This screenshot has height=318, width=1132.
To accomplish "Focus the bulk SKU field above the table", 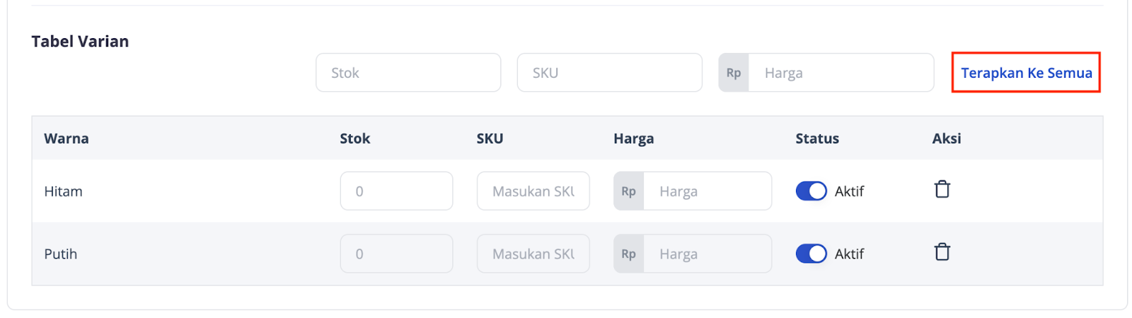I will click(x=609, y=73).
